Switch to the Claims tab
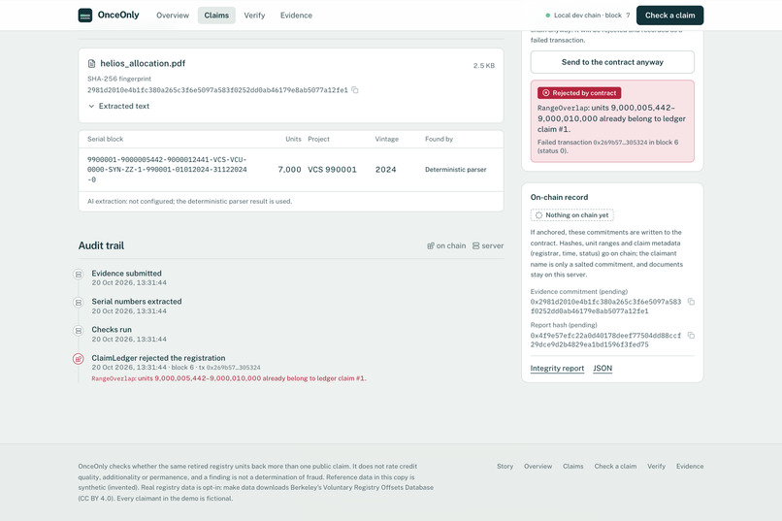The width and height of the screenshot is (782, 521). click(x=216, y=16)
